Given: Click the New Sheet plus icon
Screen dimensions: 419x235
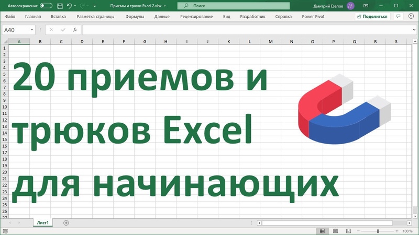Looking at the screenshot, I should (x=66, y=223).
